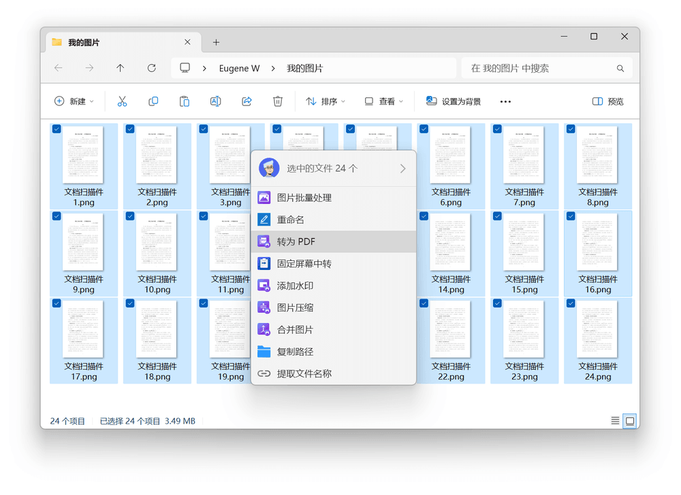Click the 提取文件名称 link icon
This screenshot has height=495, width=681.
tap(264, 374)
